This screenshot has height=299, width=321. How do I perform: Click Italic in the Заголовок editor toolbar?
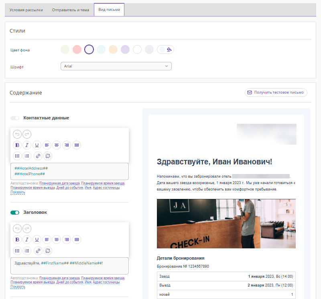click(x=27, y=240)
